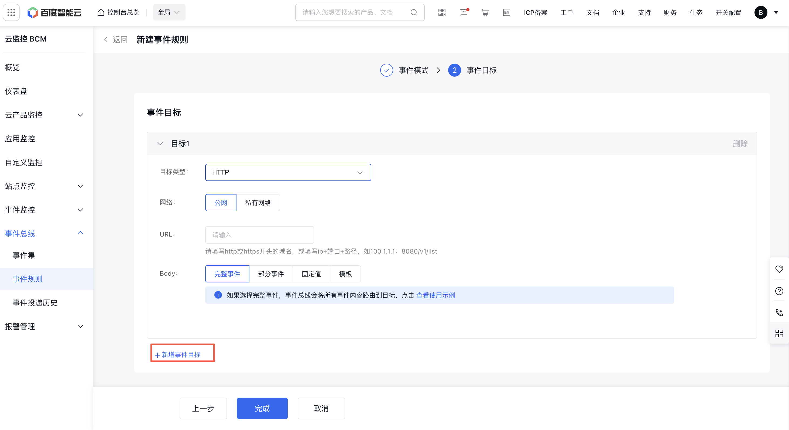Open the shopping cart icon

point(485,12)
